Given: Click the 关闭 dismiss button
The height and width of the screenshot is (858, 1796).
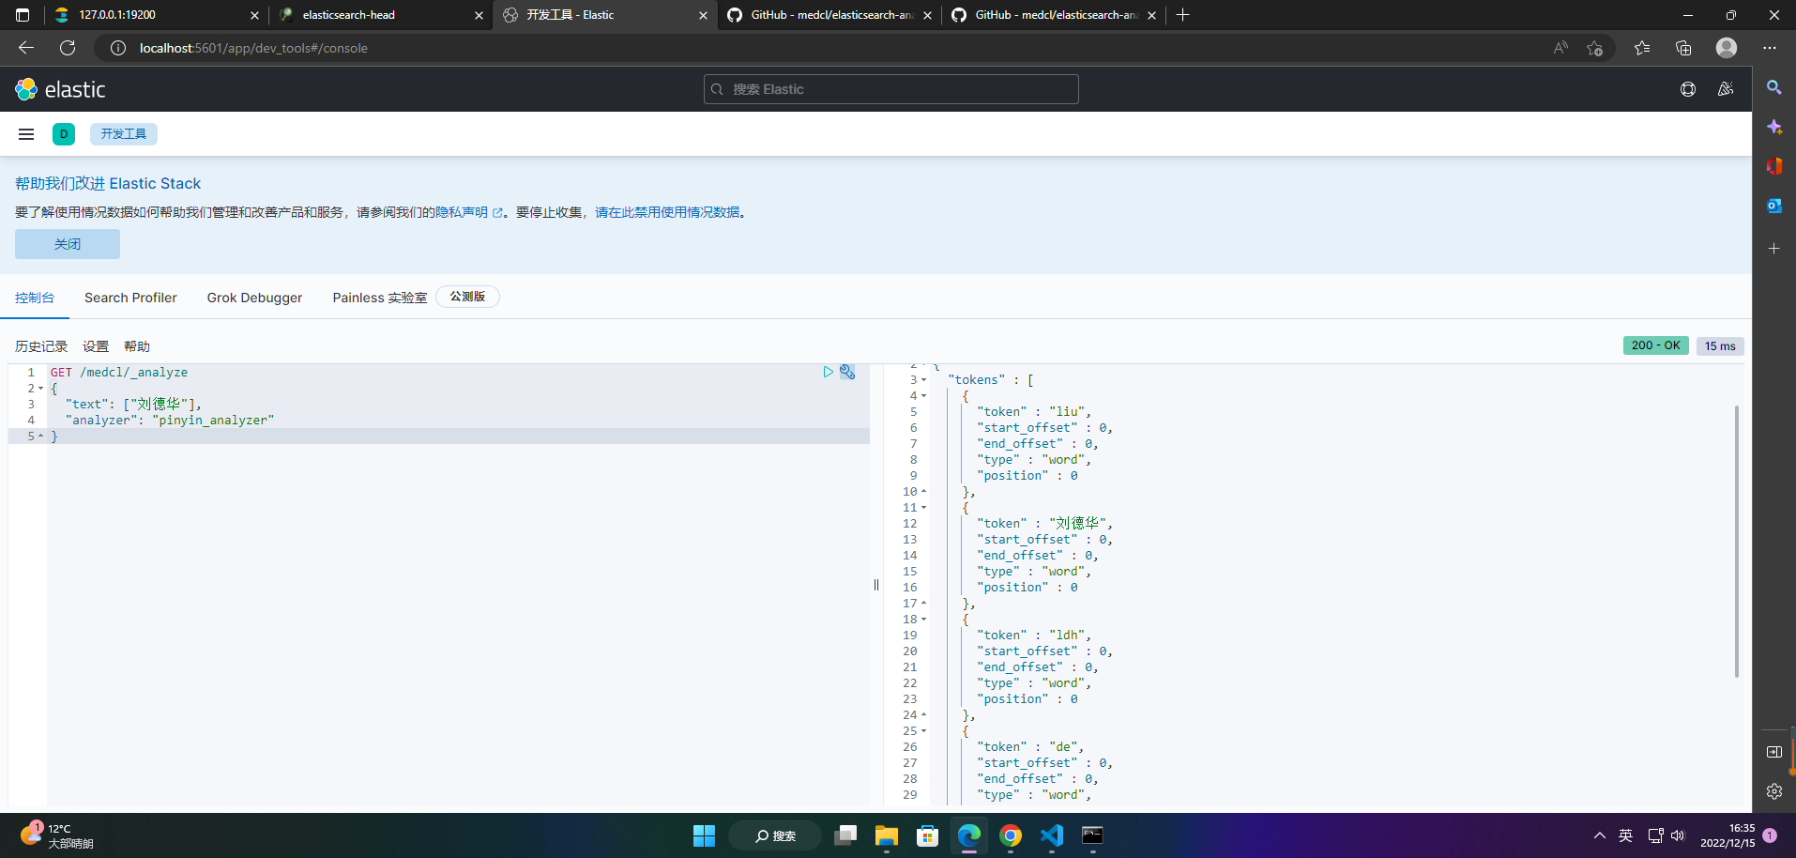Looking at the screenshot, I should tap(68, 244).
